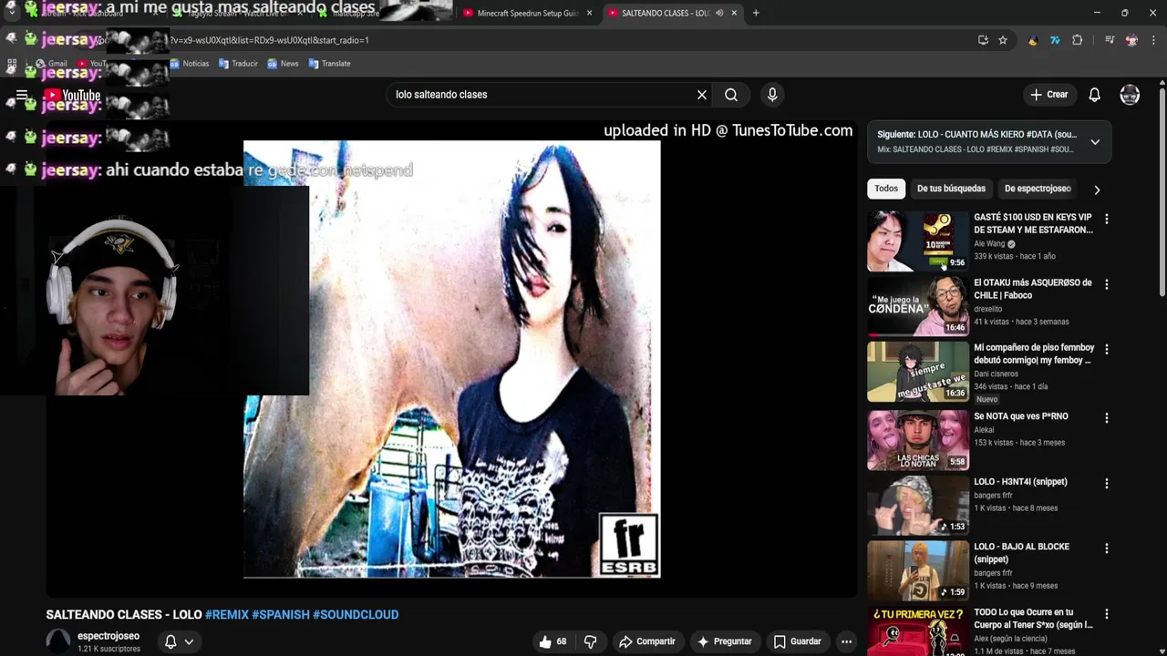Viewport: 1167px width, 656px height.
Task: Clear the search box with the X
Action: point(702,95)
